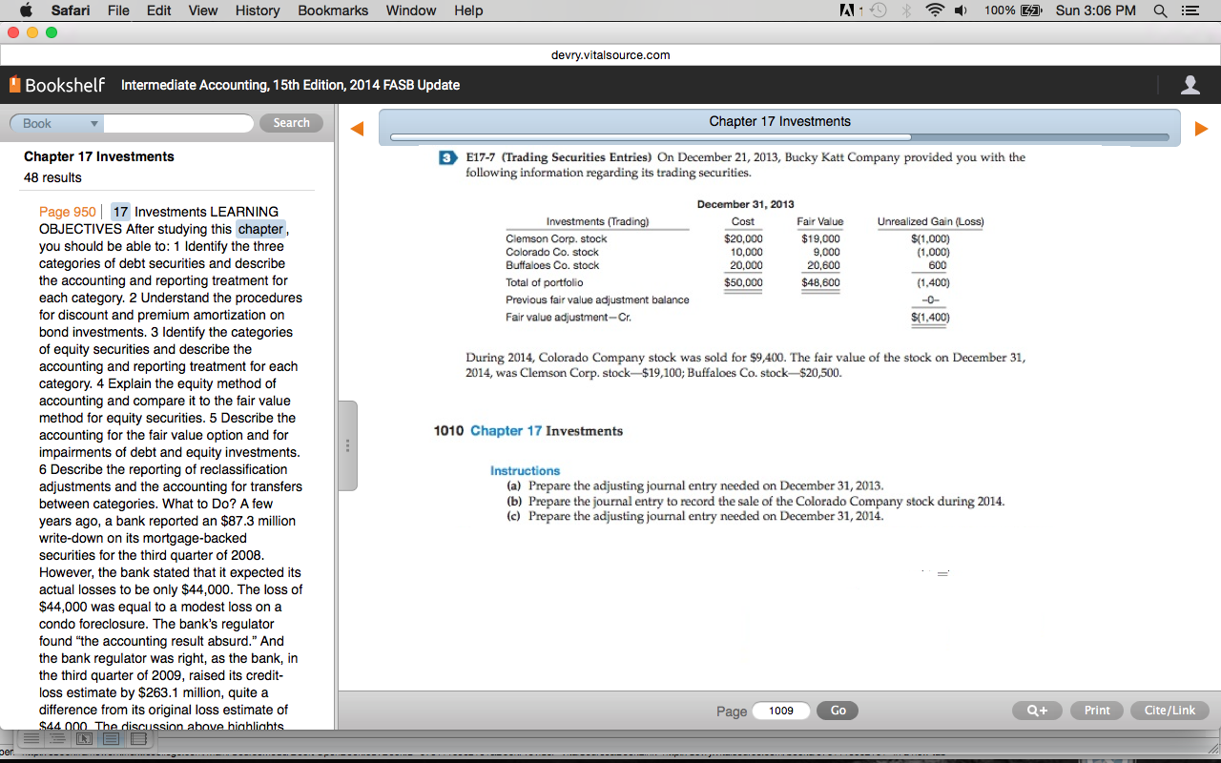Click the 'Fair Value' column header

pyautogui.click(x=820, y=221)
